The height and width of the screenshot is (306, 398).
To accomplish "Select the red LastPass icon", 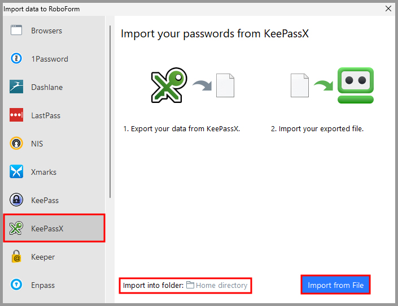I will pos(16,115).
